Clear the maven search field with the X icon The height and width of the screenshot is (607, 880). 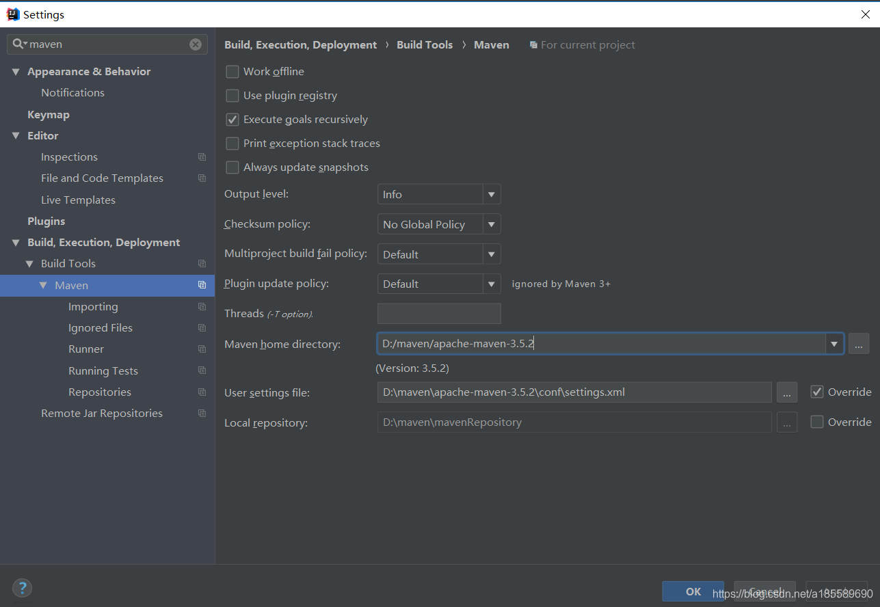coord(196,44)
